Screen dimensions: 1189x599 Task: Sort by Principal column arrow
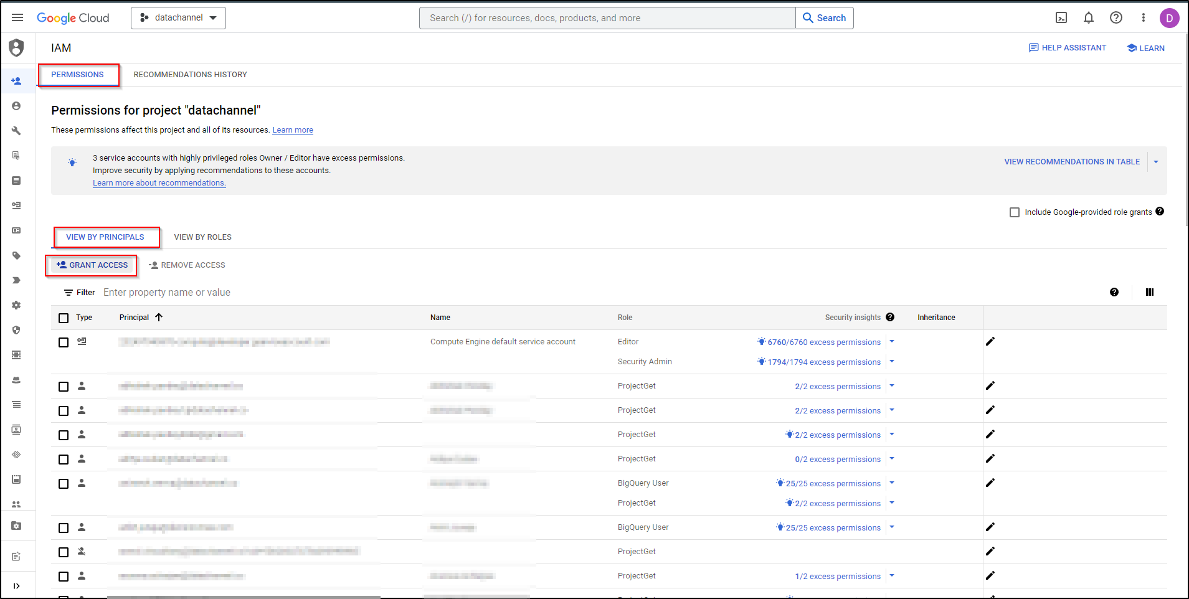tap(159, 317)
